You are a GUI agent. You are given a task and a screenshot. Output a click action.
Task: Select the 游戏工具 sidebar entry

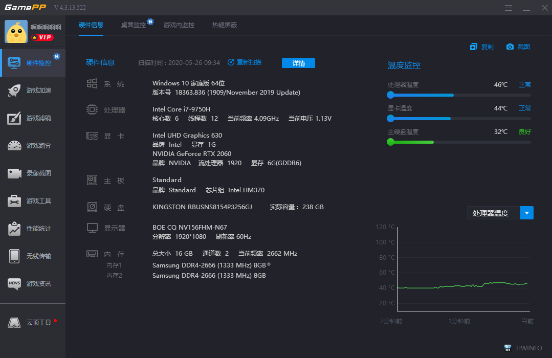(32, 201)
